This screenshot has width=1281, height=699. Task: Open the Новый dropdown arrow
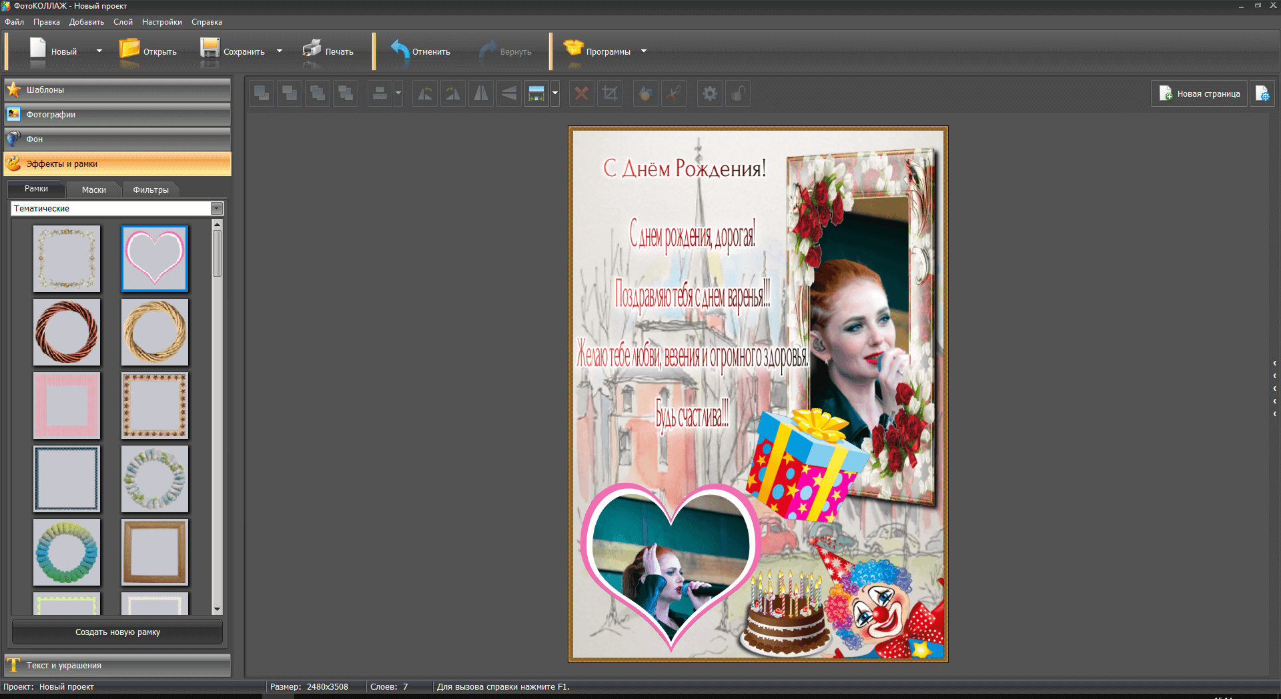click(x=99, y=51)
